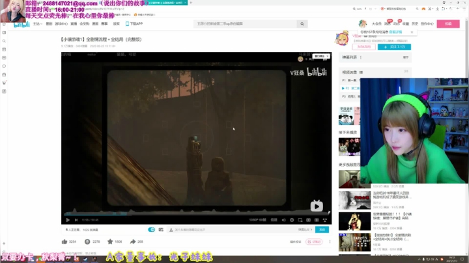Open danmaku etiquette link
This screenshot has width=469, height=263.
click(x=305, y=230)
